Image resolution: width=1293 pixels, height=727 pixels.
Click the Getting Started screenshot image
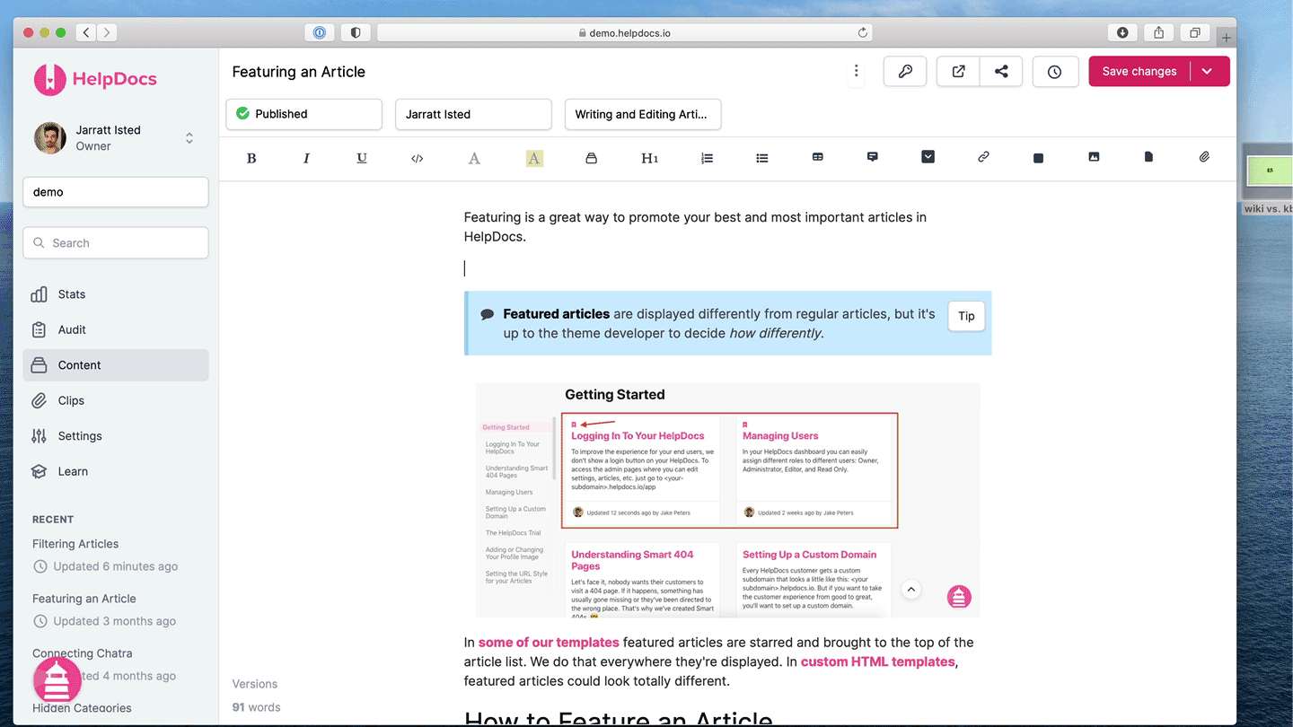(x=727, y=500)
